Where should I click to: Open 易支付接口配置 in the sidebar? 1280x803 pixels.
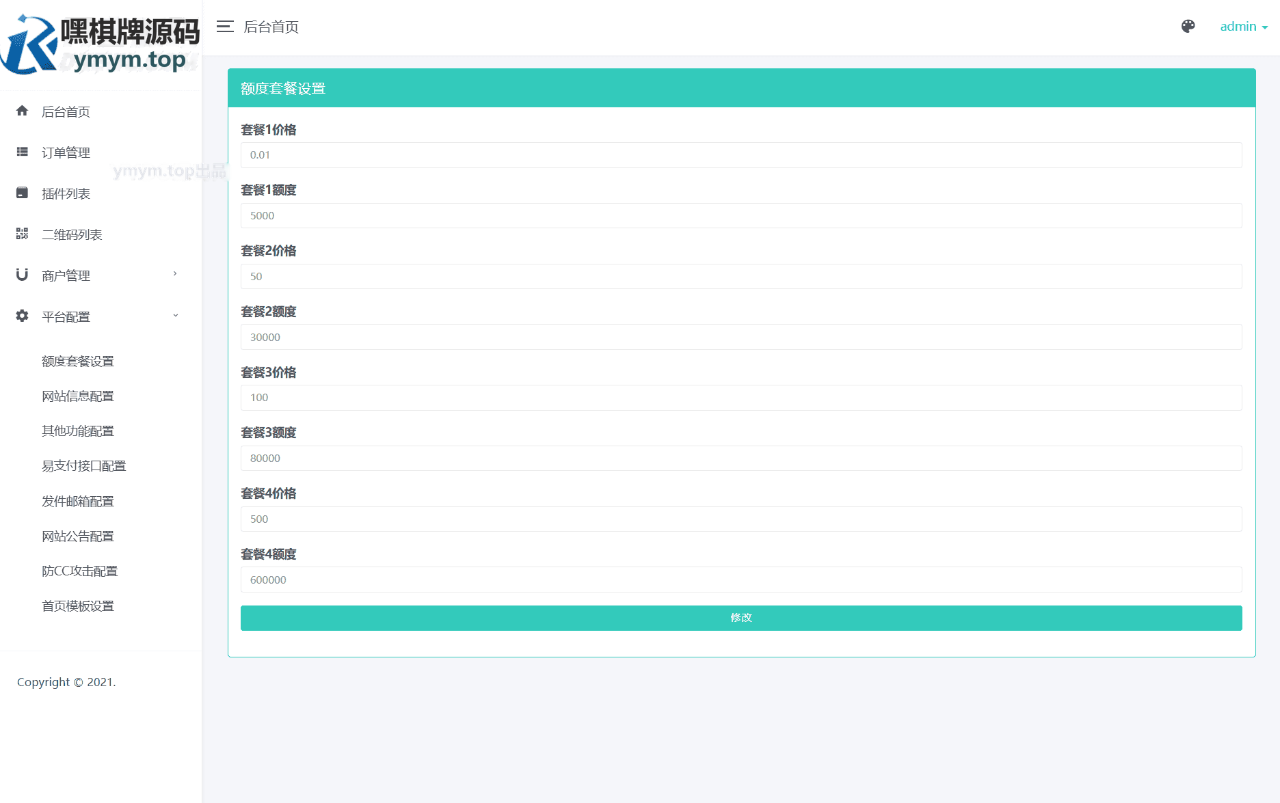[84, 466]
